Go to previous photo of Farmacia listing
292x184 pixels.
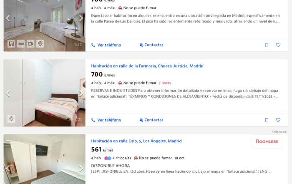pyautogui.click(x=8, y=93)
